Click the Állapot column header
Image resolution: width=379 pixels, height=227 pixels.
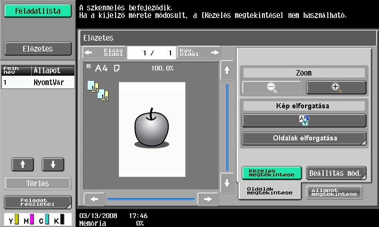click(47, 70)
